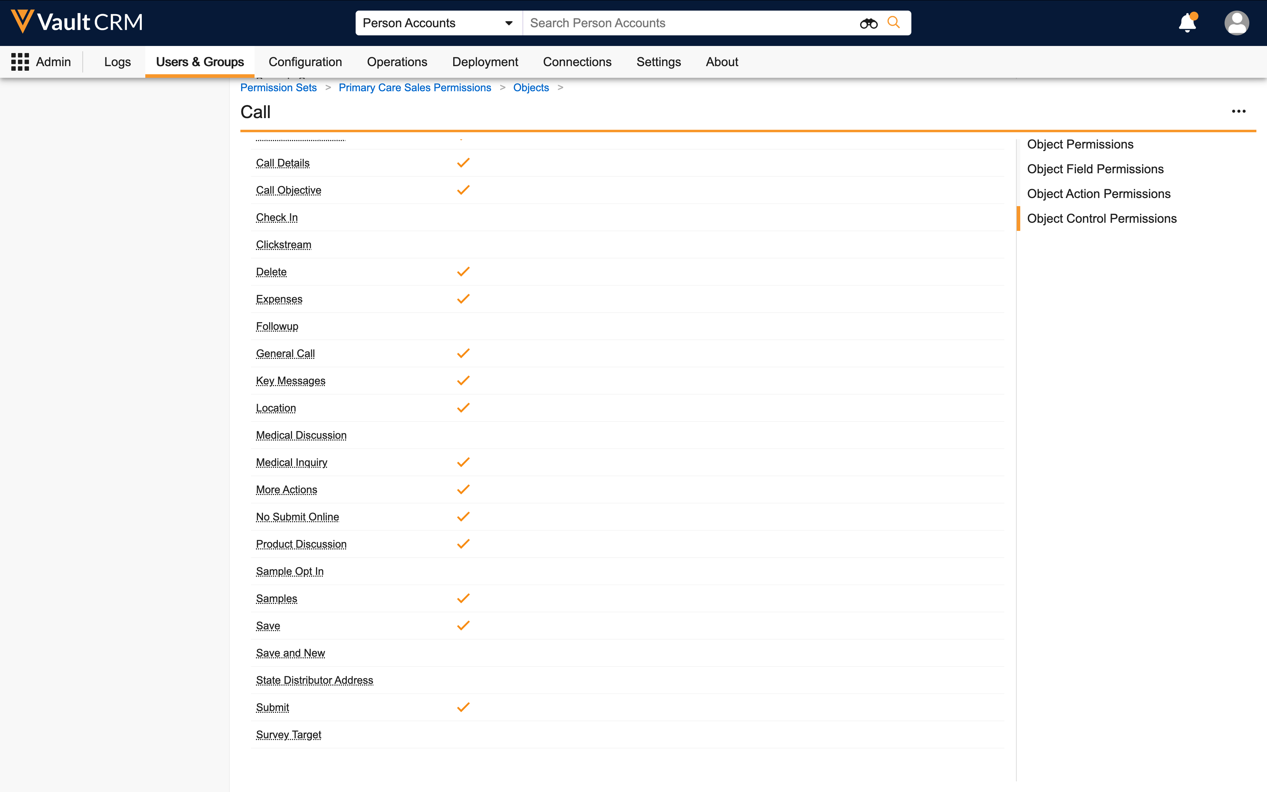Screen dimensions: 1267x792
Task: Open the Configuration tab menu
Action: (305, 62)
